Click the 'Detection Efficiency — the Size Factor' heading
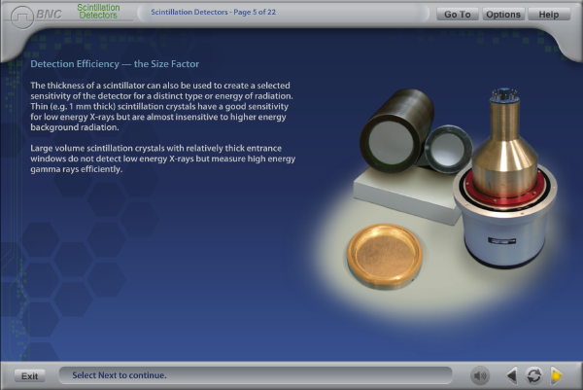Viewport: 583px width, 390px height. click(x=115, y=64)
